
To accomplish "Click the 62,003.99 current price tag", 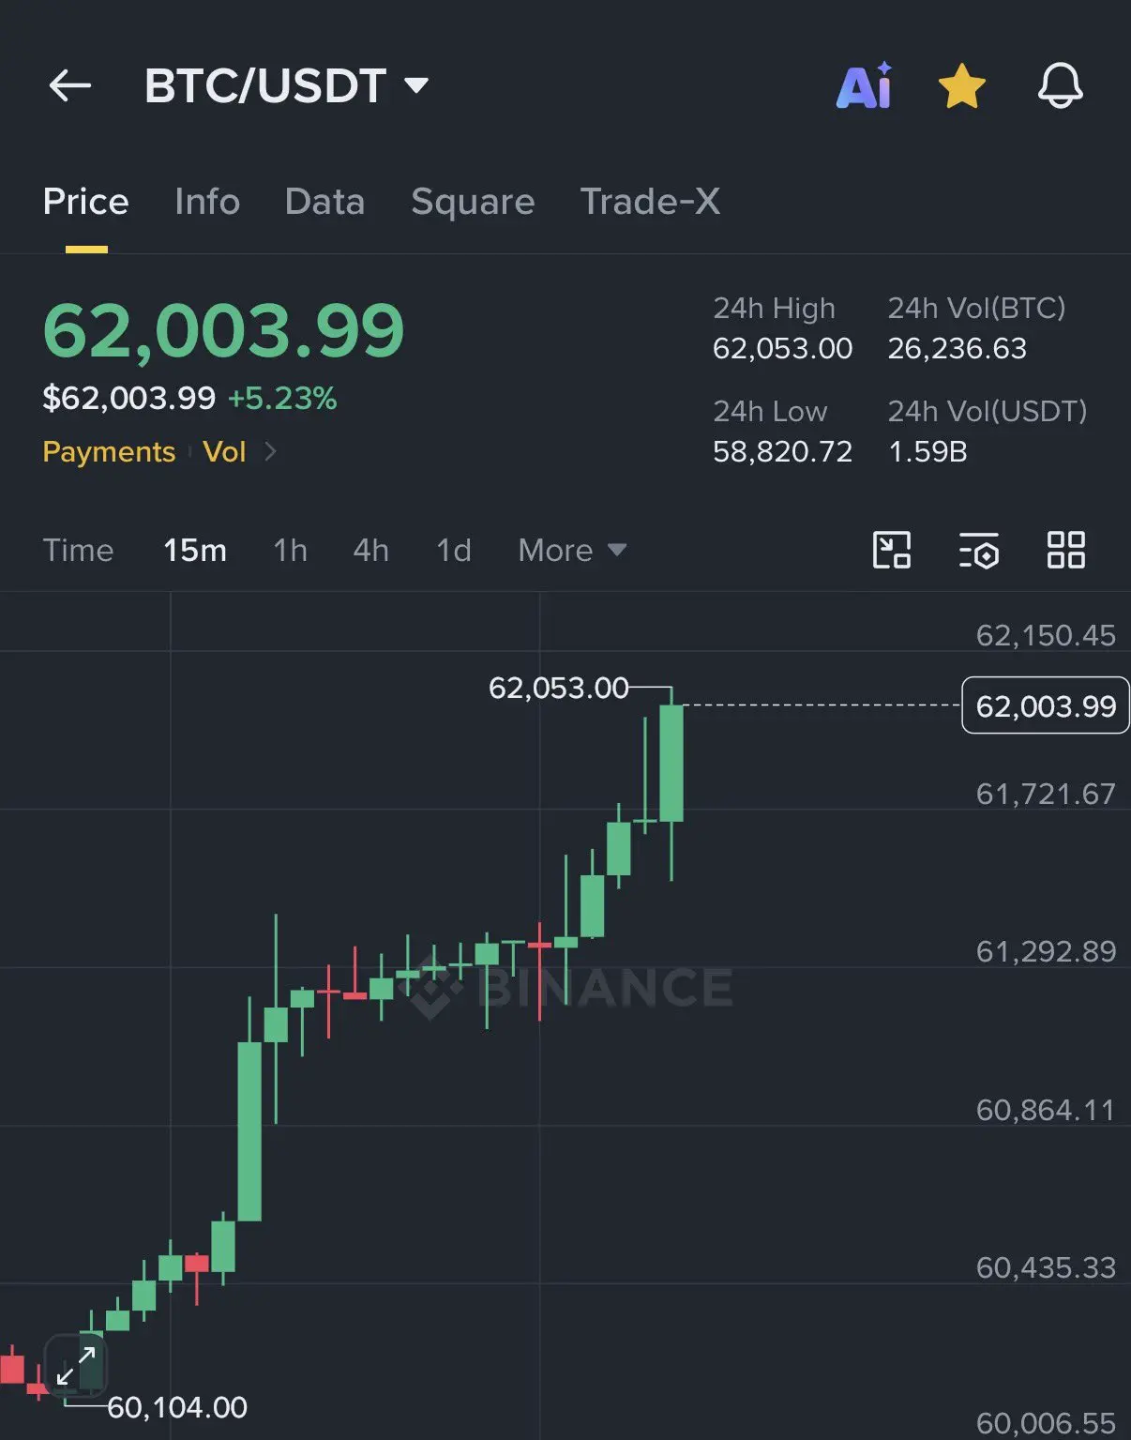I will tap(1046, 705).
